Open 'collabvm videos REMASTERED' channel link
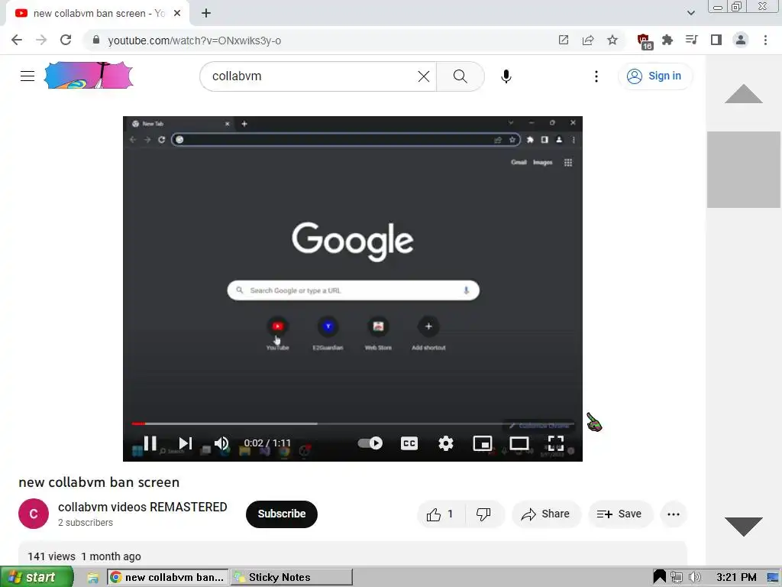This screenshot has height=587, width=782. [x=143, y=508]
